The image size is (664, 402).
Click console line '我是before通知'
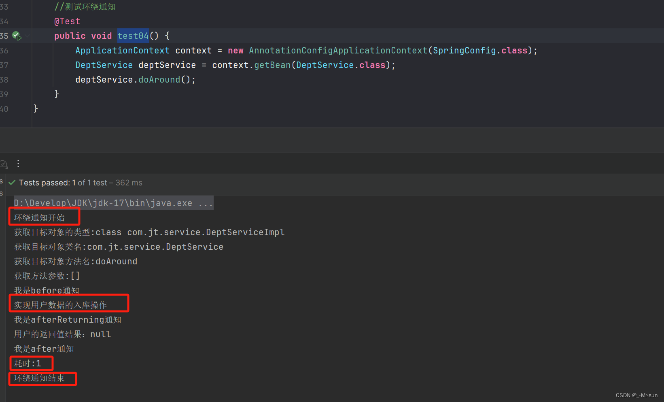(x=47, y=291)
